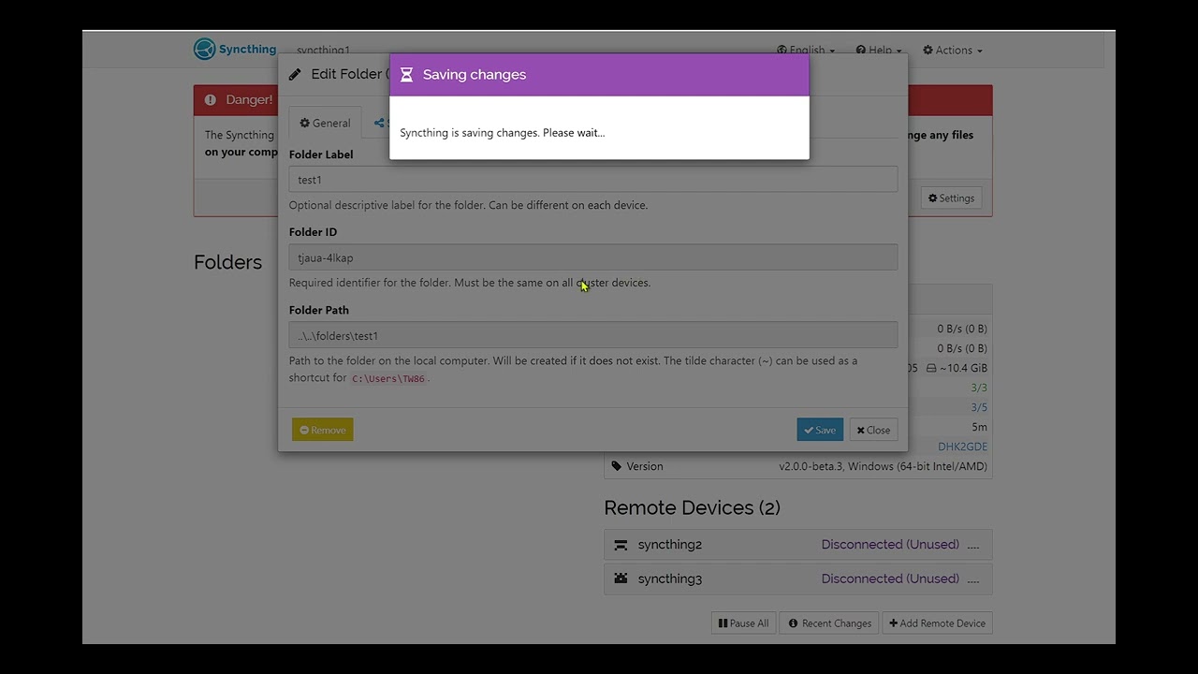Click the C:\Users\TW86 path text
The width and height of the screenshot is (1198, 674).
click(388, 378)
